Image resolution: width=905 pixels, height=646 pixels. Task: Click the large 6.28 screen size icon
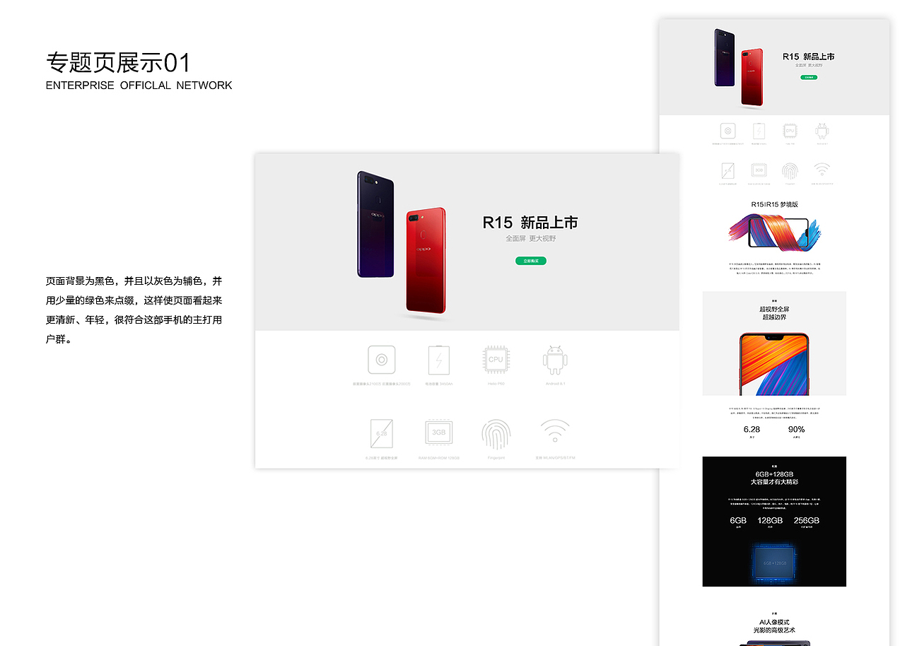[x=381, y=433]
